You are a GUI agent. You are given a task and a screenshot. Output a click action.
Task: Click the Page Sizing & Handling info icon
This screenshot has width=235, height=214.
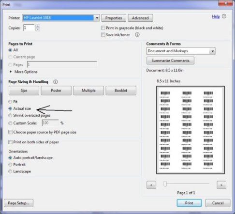click(x=56, y=82)
